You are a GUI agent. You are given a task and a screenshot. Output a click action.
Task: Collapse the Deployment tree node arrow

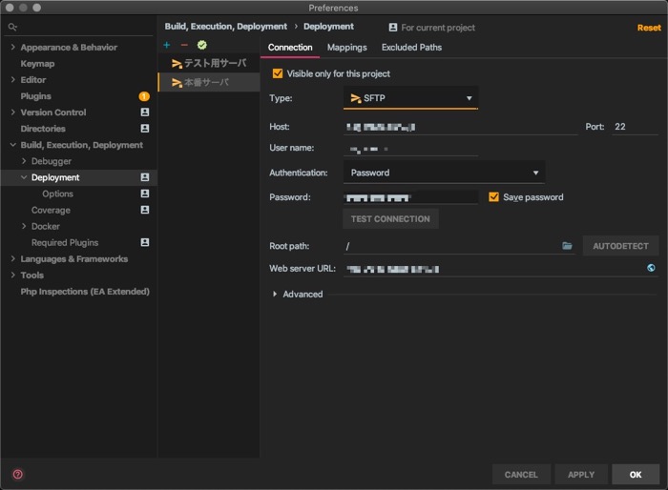24,177
